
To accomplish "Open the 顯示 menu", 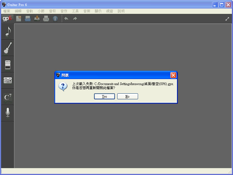I will pos(98,11).
